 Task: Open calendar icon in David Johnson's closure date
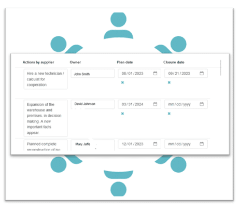tap(202, 104)
